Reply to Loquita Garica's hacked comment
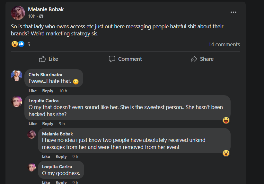The width and height of the screenshot is (264, 184). (x=48, y=124)
